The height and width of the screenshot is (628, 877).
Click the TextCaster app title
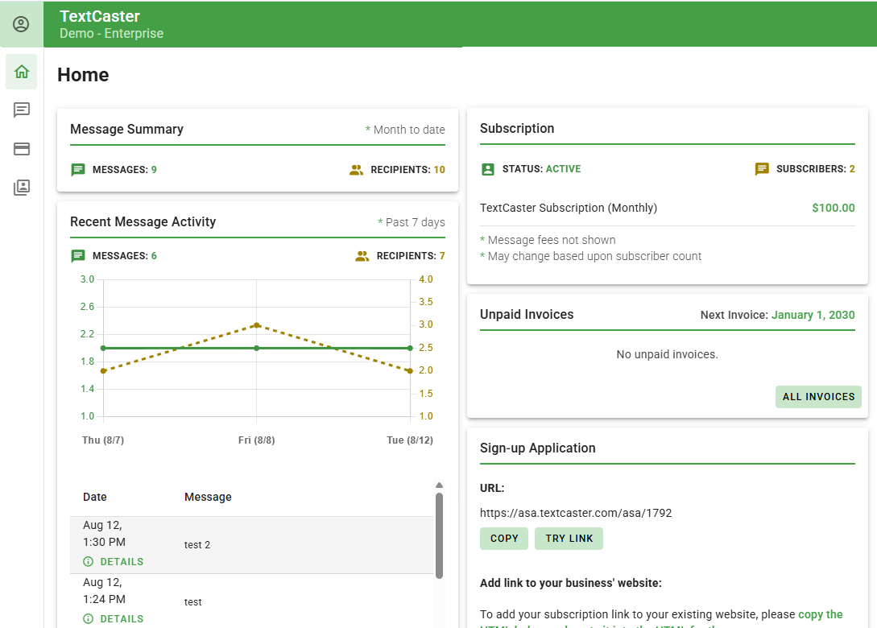tap(100, 16)
